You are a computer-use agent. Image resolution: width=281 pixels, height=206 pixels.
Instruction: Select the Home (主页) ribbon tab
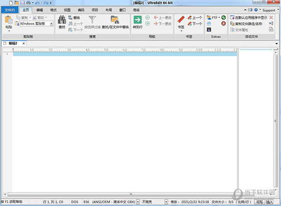(x=26, y=10)
